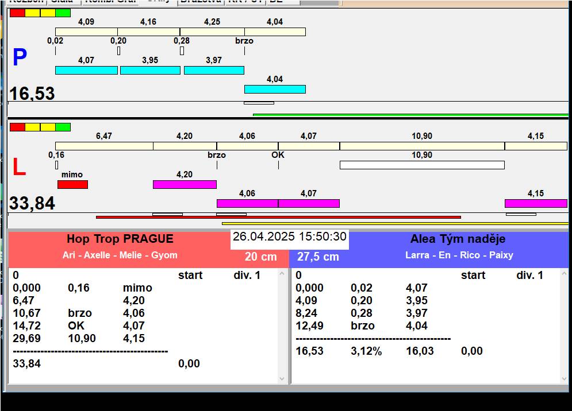This screenshot has width=572, height=411.
Task: Click the green start light in lane L
Action: pos(63,127)
